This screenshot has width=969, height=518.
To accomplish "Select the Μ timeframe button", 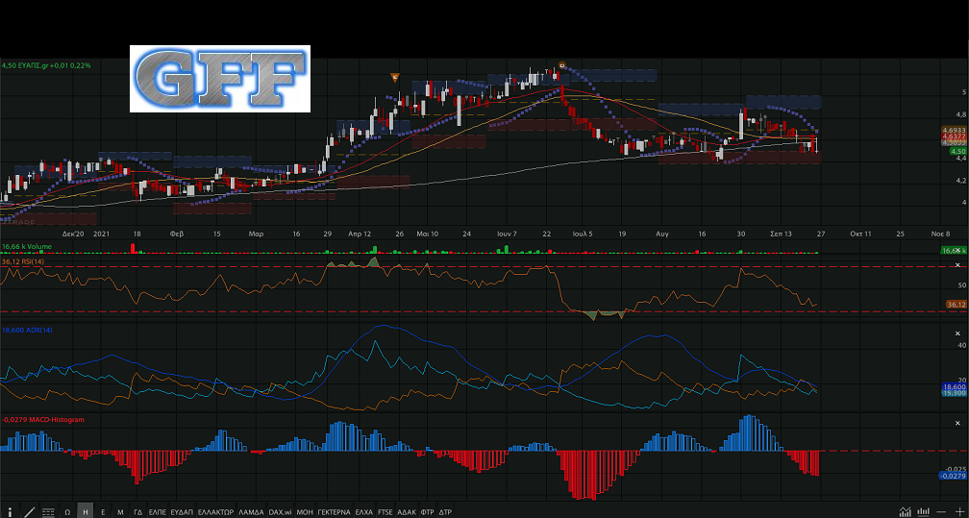I will tap(120, 512).
